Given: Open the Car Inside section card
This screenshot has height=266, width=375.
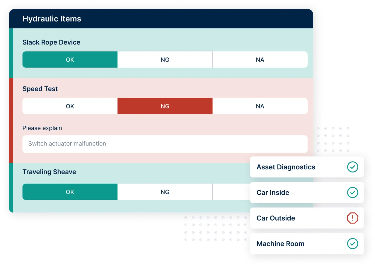Looking at the screenshot, I should click(307, 192).
